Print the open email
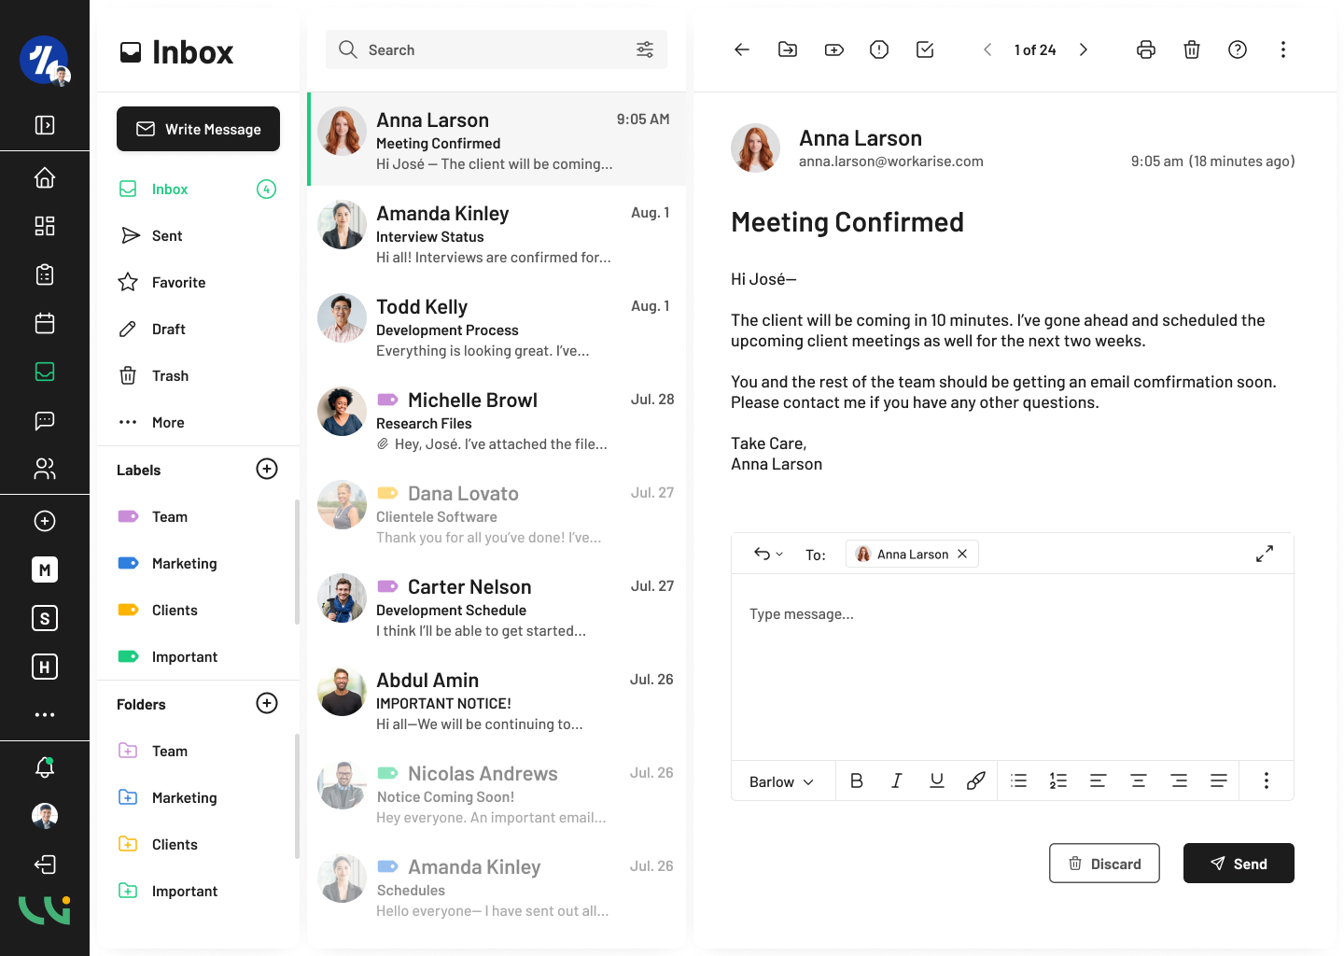Viewport: 1344px width, 956px height. 1145,50
